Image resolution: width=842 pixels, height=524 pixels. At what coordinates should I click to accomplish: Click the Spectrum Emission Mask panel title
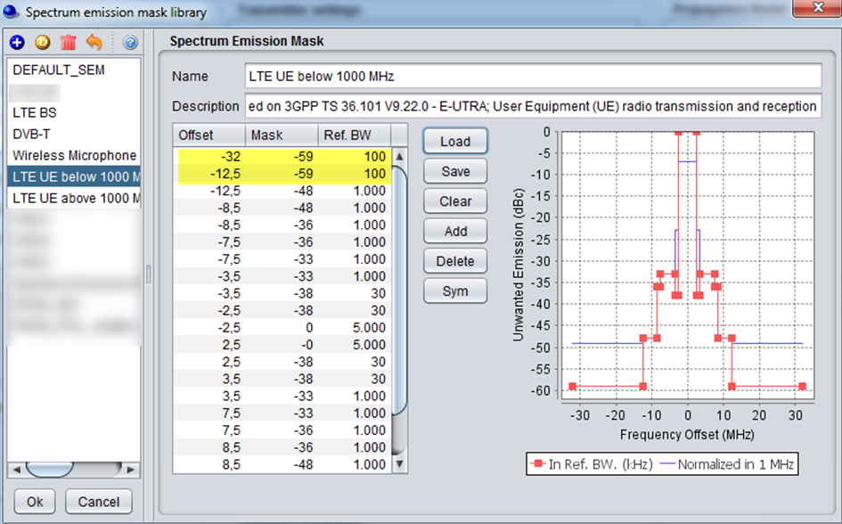(x=247, y=41)
